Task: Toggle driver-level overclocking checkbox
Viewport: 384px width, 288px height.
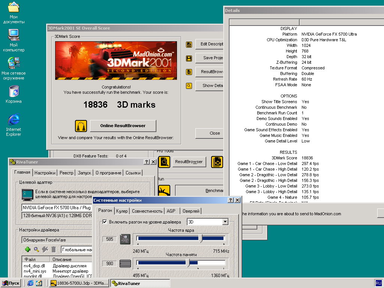Action: 105,222
